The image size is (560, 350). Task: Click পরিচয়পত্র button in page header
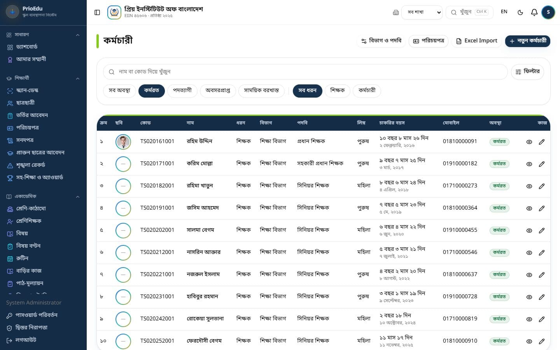point(429,41)
